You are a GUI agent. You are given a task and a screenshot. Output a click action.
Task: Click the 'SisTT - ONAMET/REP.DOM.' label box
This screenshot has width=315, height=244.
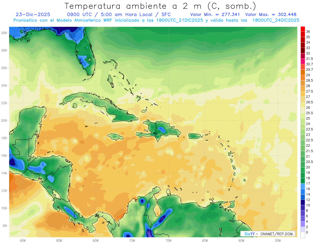click(x=268, y=234)
